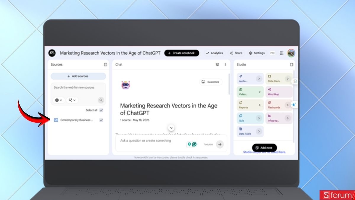Expand the Slide Deck tile arrow

288,79
